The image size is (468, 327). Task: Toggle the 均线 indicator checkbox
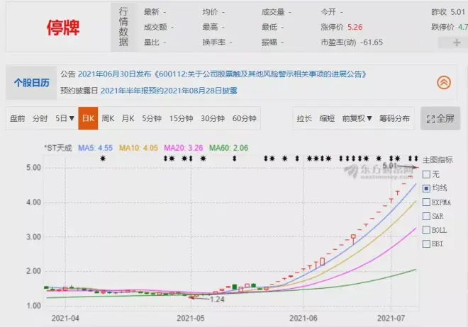(425, 188)
